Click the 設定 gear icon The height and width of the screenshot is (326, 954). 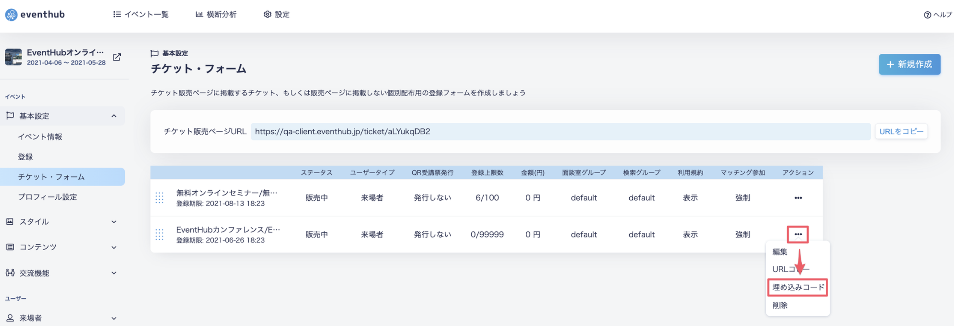click(267, 15)
